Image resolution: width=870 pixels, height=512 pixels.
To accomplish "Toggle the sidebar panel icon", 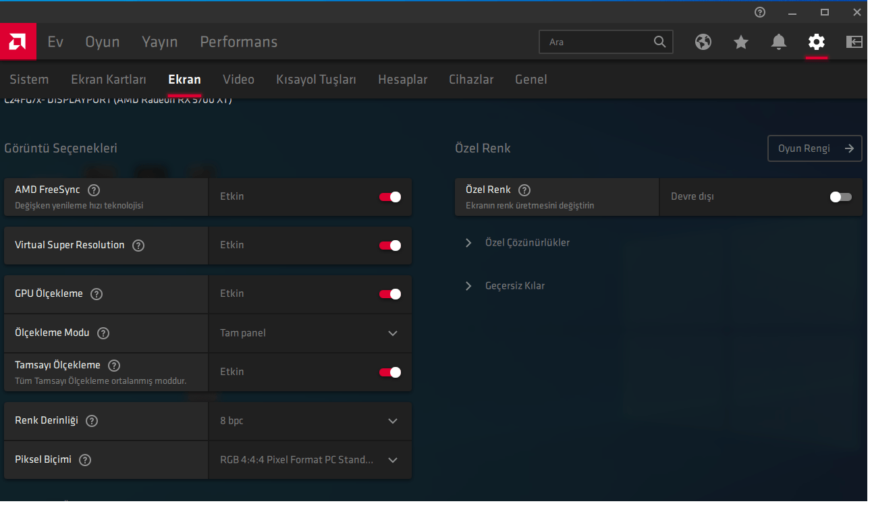I will point(854,42).
